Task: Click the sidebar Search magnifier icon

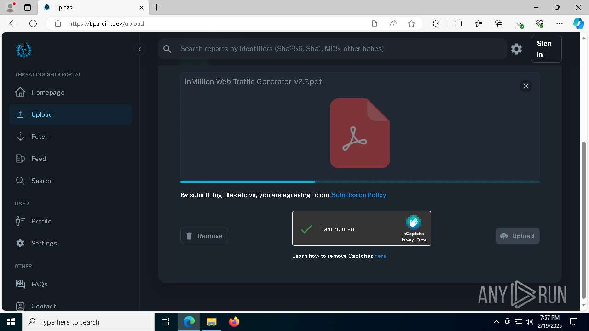Action: click(x=20, y=181)
